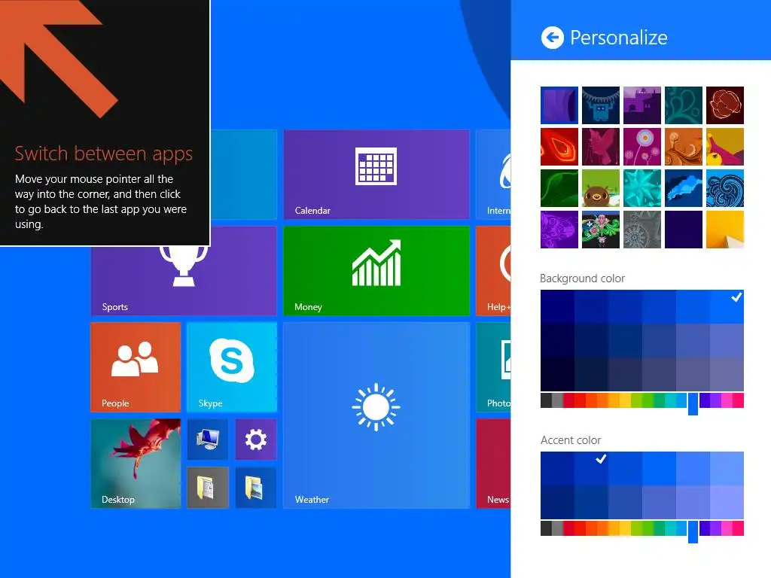The height and width of the screenshot is (578, 771).
Task: Select the teal swirls background thumbnail
Action: 684,105
